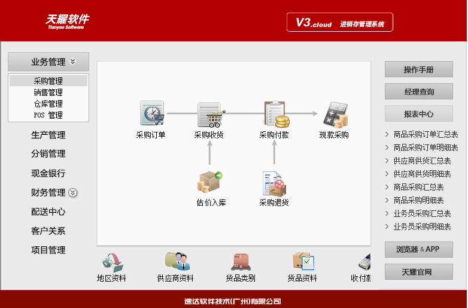Click the 地区资料 label text

pos(111,279)
